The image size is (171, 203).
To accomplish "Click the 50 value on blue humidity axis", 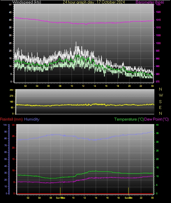I will (x=6, y=159).
